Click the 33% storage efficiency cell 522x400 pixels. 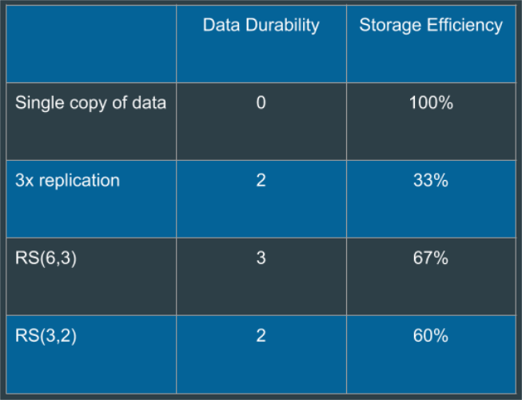(431, 181)
